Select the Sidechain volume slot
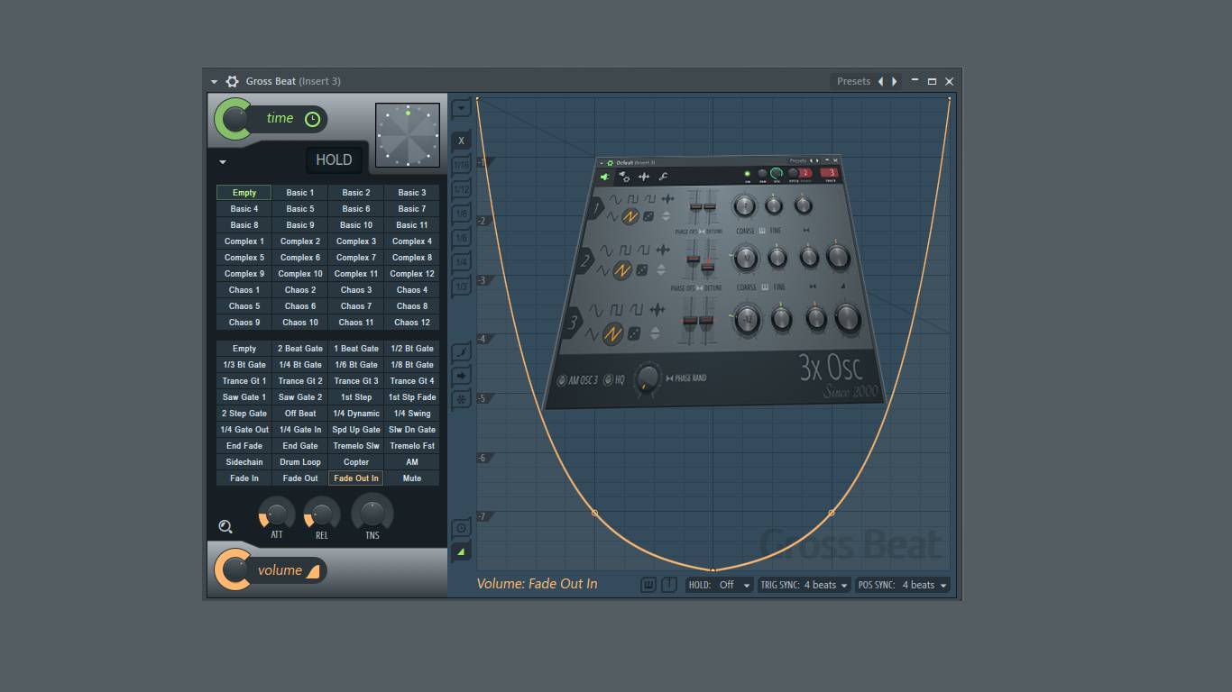 pyautogui.click(x=244, y=462)
